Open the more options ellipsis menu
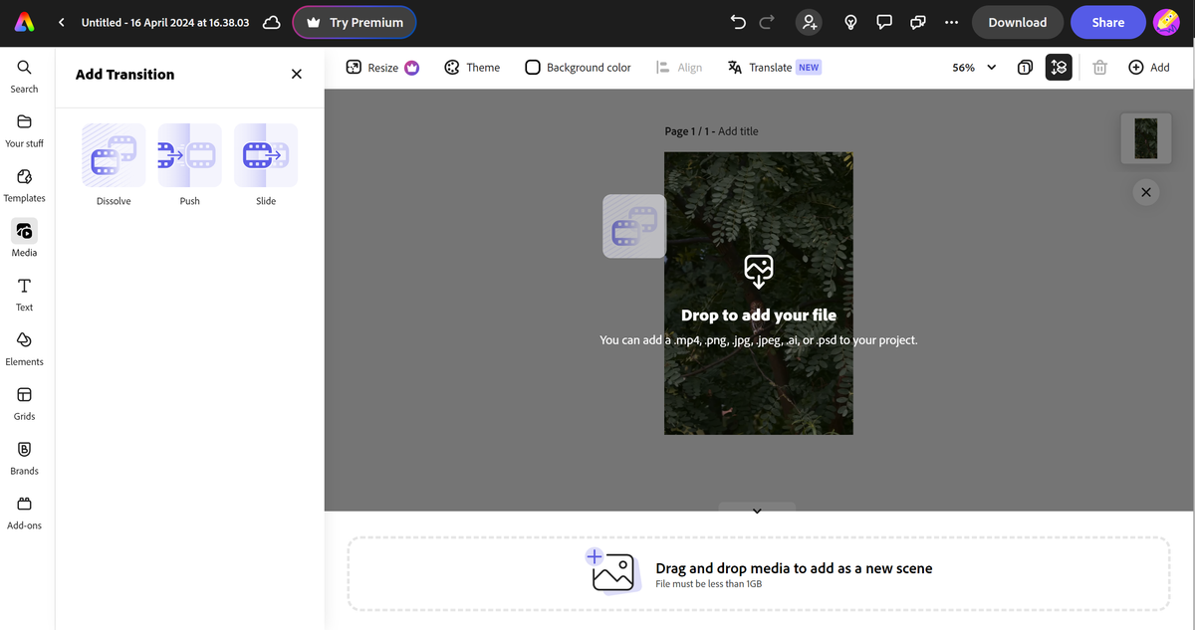 pos(951,22)
